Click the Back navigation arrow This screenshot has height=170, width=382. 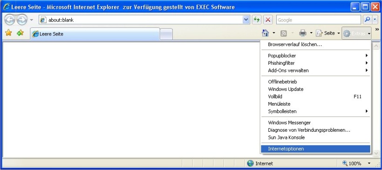9,20
